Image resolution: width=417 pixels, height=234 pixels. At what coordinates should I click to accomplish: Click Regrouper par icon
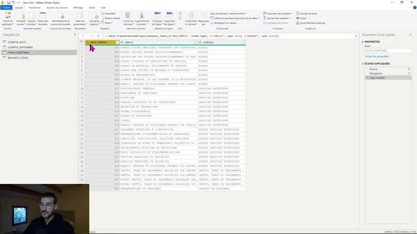click(x=204, y=16)
